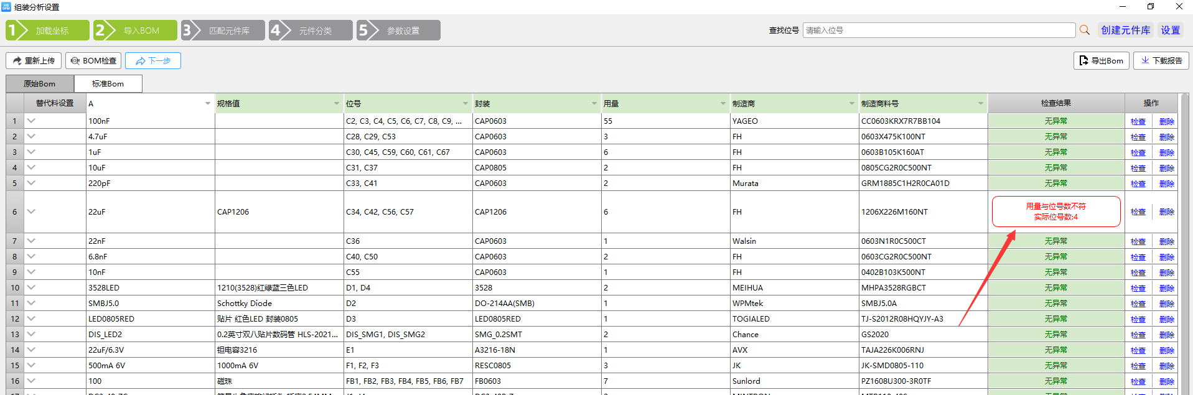Expand substitute chevron on row 6 22uF
Screen dimensions: 1193x395
(31, 211)
